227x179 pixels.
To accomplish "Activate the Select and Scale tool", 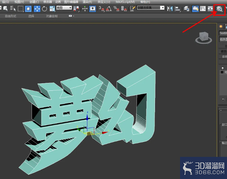I will (52, 9).
